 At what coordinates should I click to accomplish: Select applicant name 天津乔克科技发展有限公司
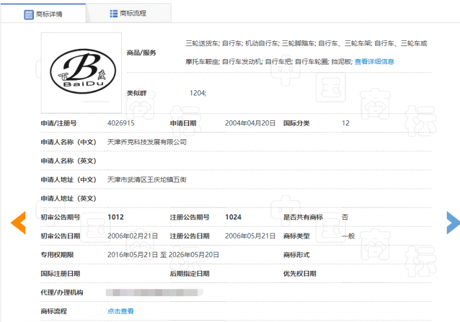147,142
